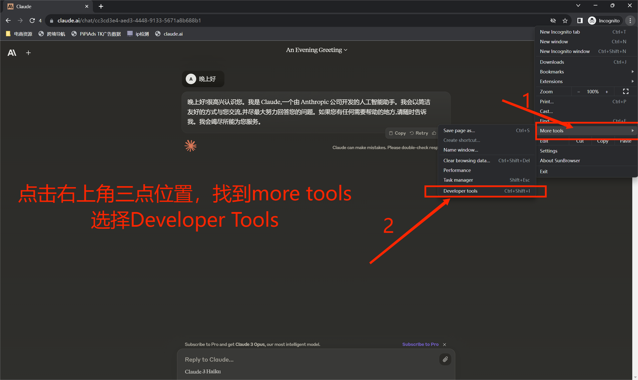This screenshot has width=638, height=380.
Task: Expand the More tools submenu
Action: (x=586, y=130)
